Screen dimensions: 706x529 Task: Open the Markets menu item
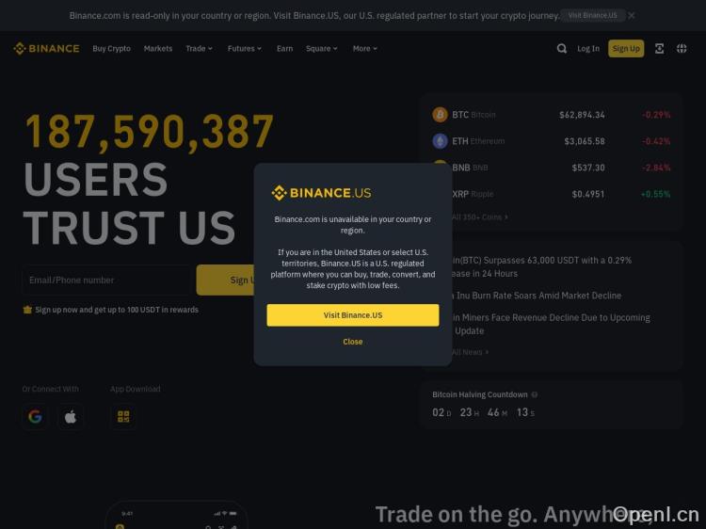(158, 48)
